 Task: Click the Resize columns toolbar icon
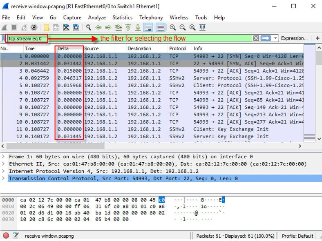tap(202, 27)
